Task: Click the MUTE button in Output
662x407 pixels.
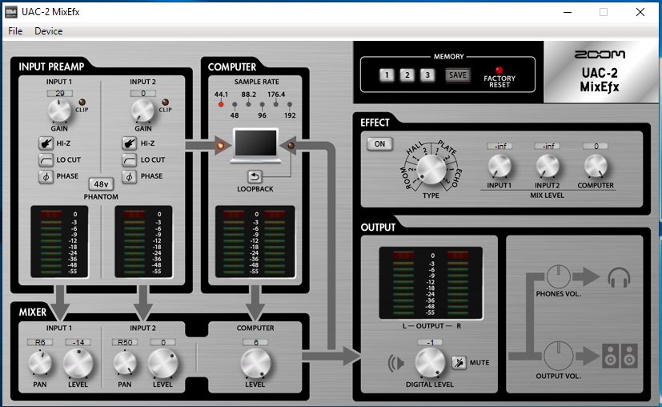Action: point(459,362)
